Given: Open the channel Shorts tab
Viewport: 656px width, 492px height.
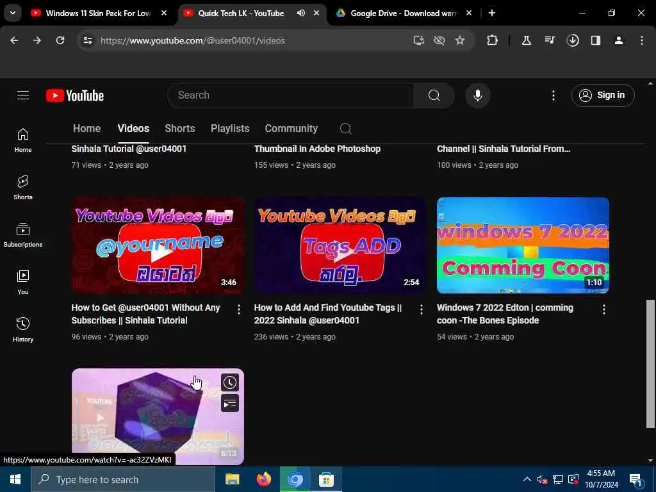Looking at the screenshot, I should (180, 128).
